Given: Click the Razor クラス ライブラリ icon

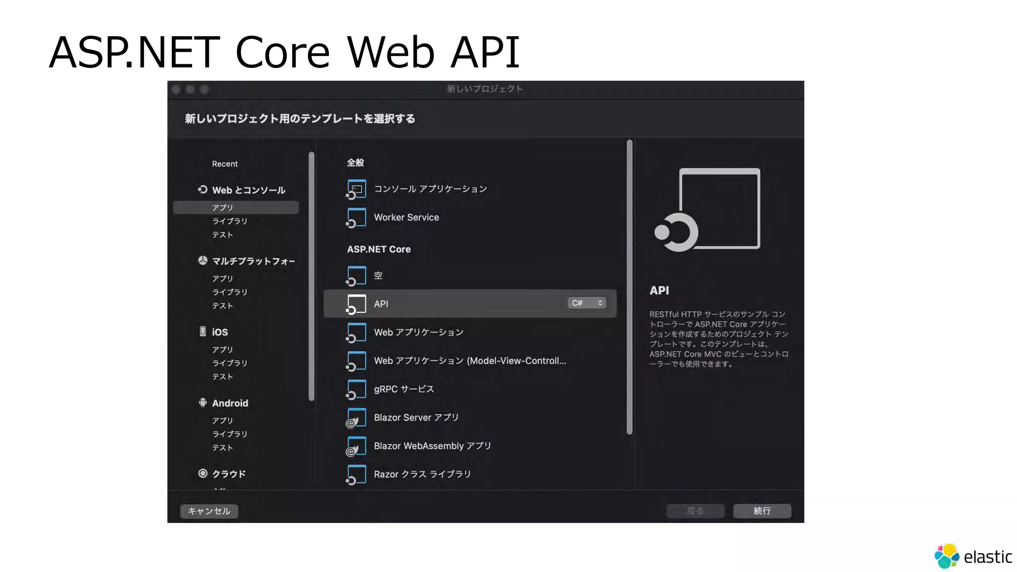Looking at the screenshot, I should click(x=356, y=474).
